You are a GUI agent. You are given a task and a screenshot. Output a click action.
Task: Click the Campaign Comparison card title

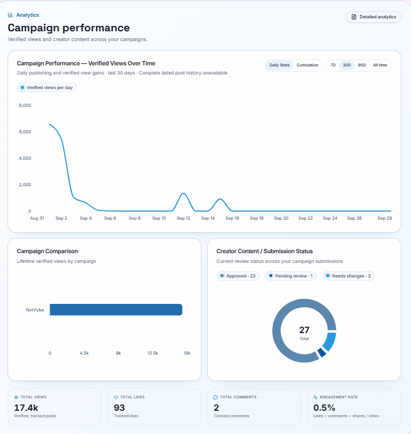[48, 251]
